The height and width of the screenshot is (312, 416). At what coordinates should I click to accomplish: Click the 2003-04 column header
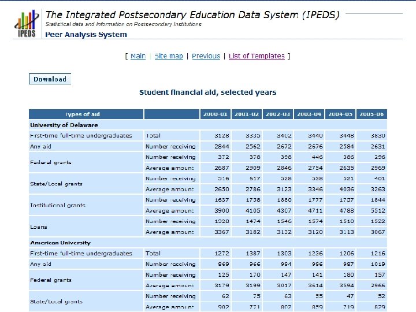[x=309, y=114]
